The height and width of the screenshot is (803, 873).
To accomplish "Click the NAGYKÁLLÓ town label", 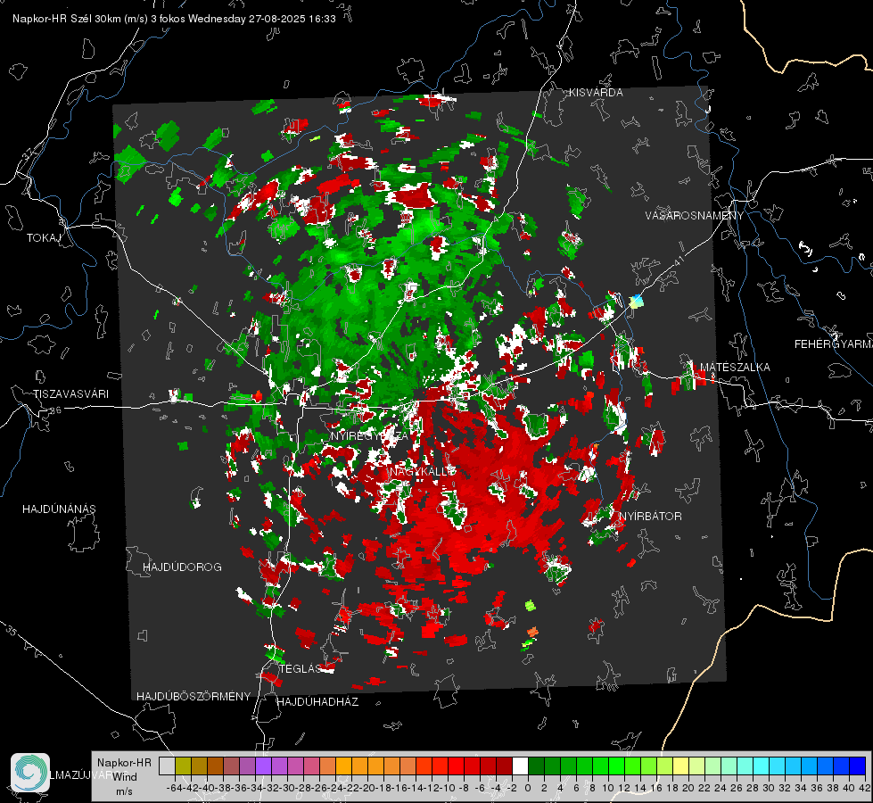I will [424, 471].
